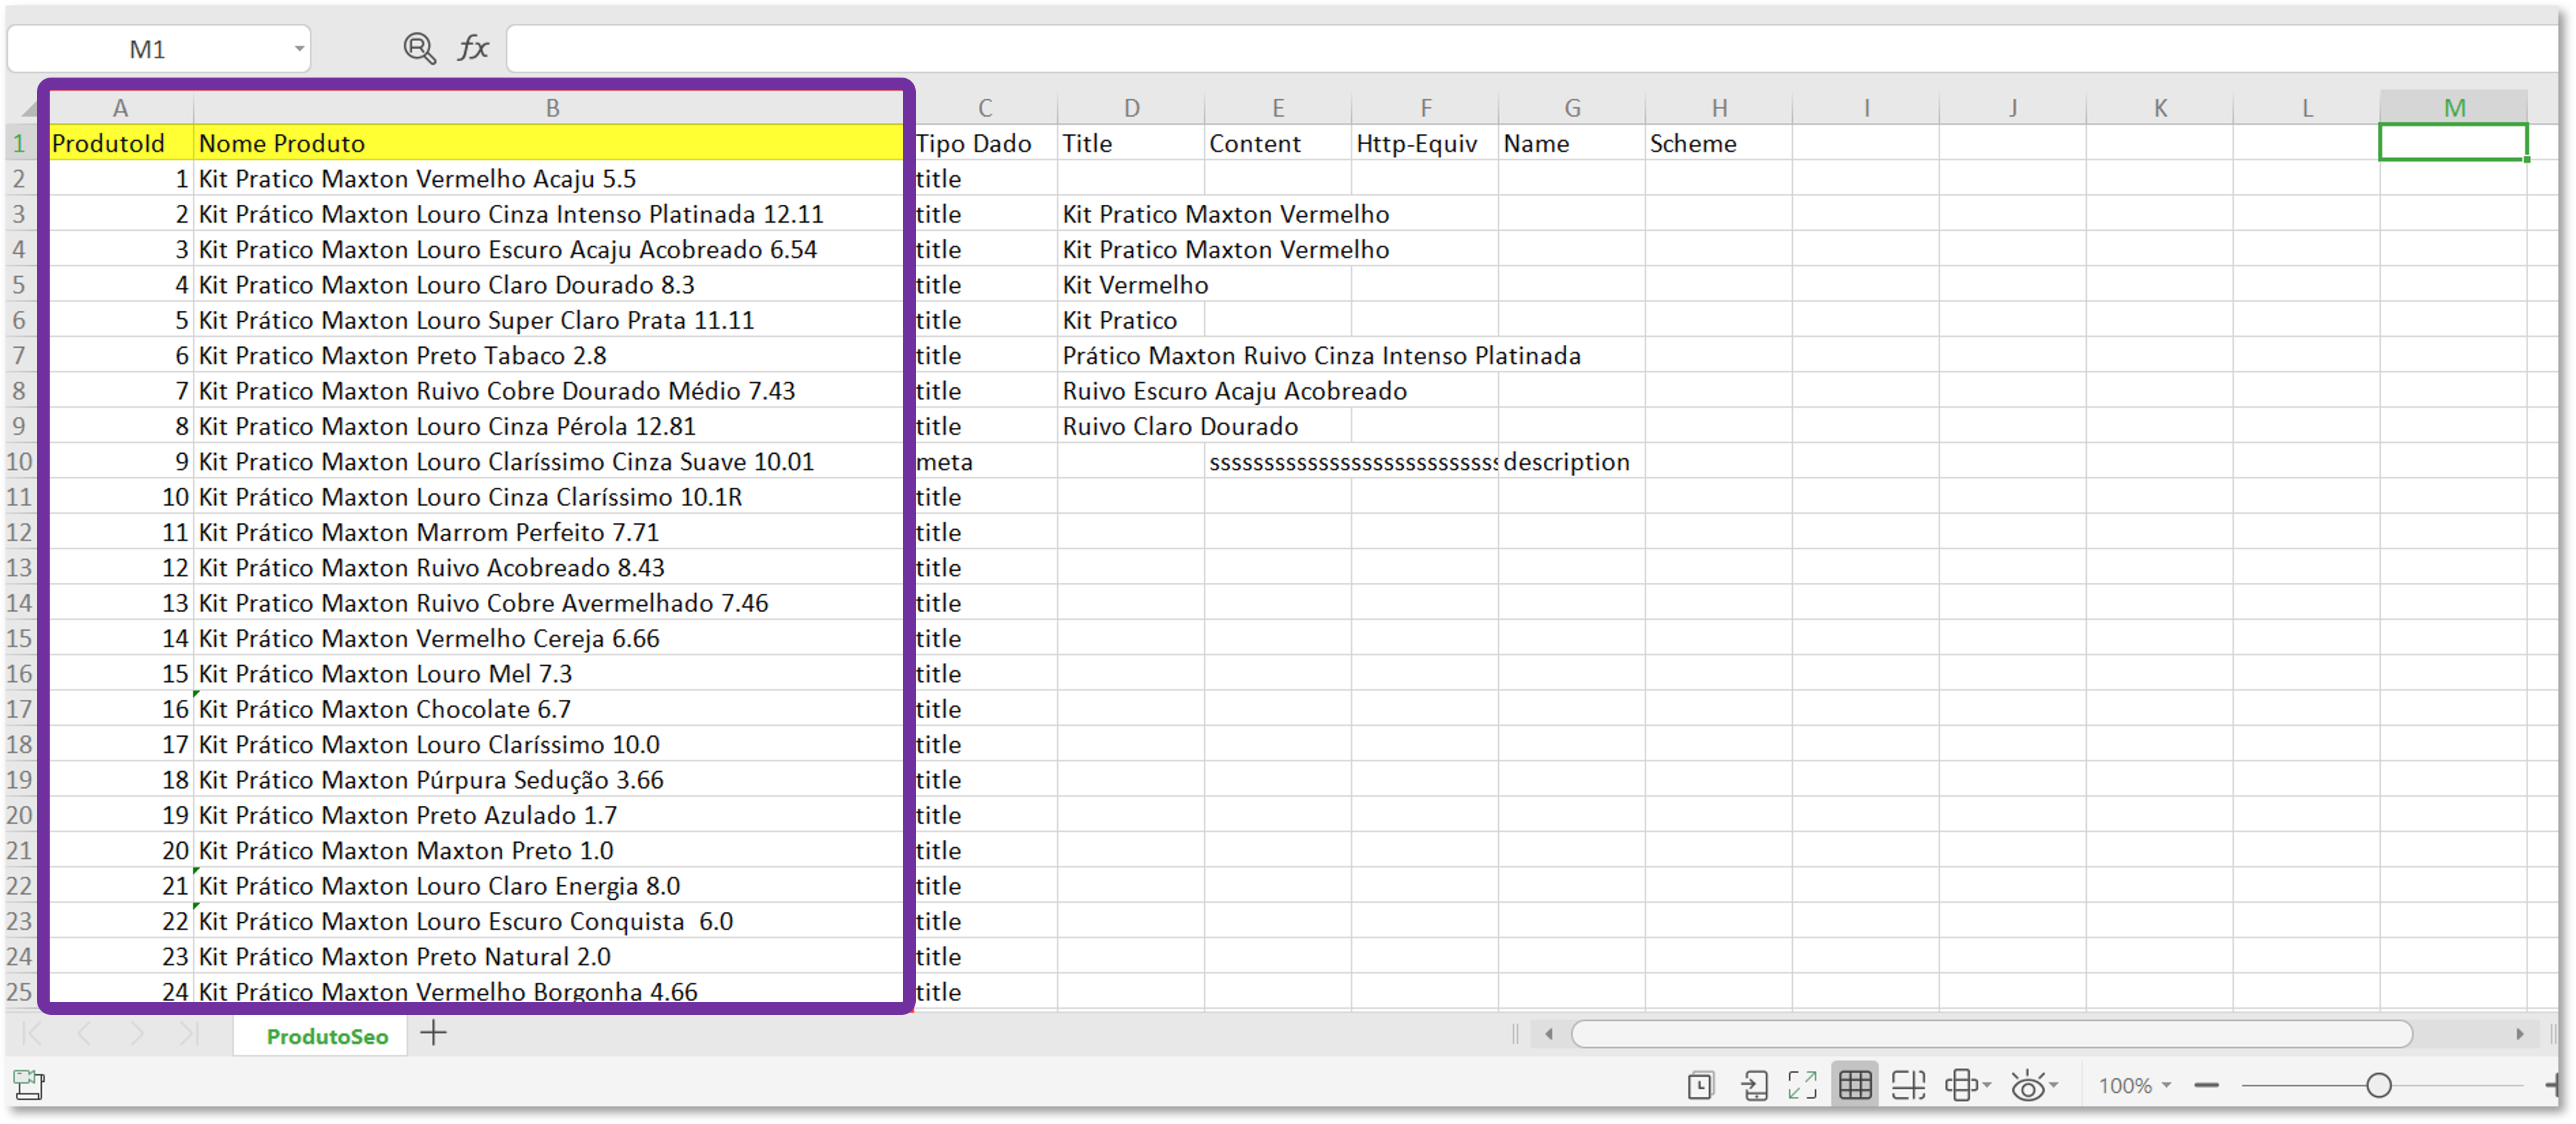Viewport: 2576px width, 1124px height.
Task: Add a new sheet with plus button
Action: tap(433, 1033)
